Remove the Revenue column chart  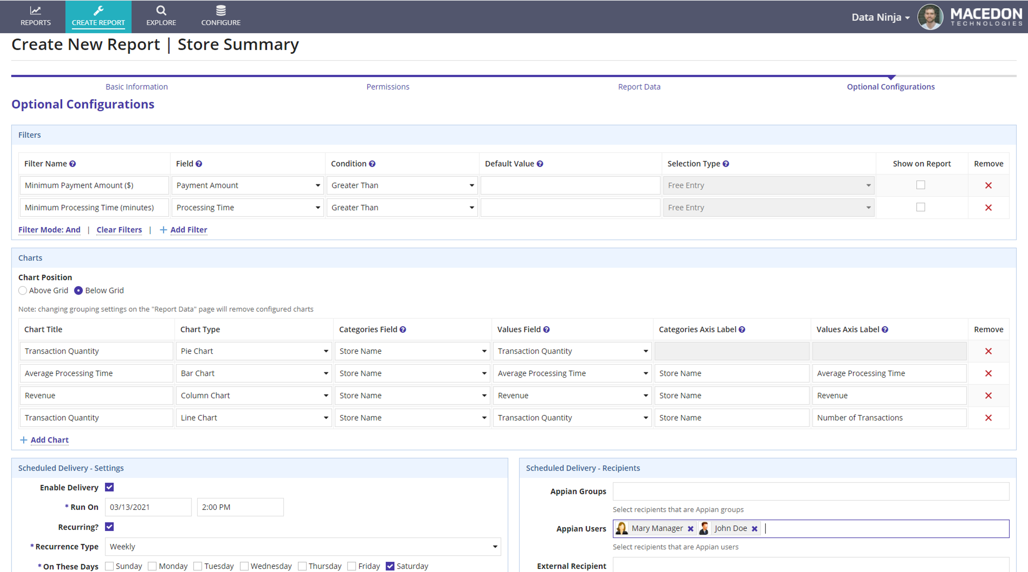988,396
